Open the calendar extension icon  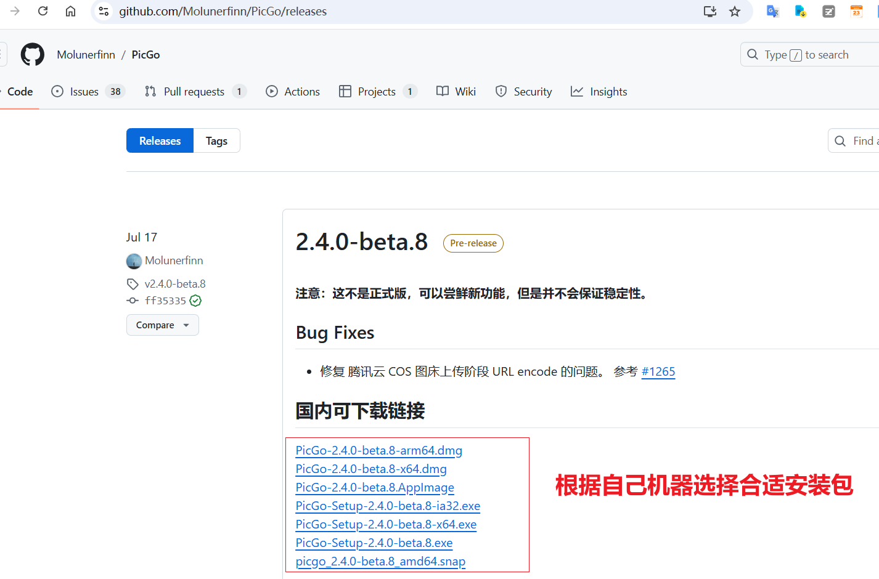[857, 11]
